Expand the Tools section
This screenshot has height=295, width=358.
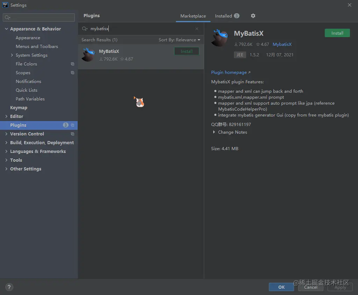point(6,160)
